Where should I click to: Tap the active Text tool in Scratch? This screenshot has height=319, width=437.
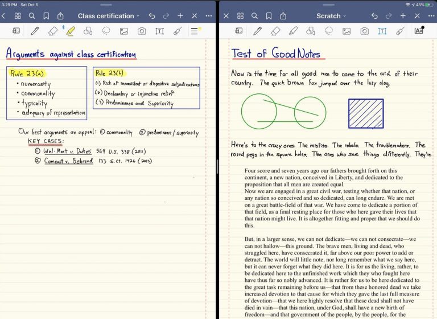click(382, 31)
